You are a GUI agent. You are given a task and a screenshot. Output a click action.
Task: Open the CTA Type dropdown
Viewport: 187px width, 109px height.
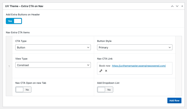[x=53, y=47]
